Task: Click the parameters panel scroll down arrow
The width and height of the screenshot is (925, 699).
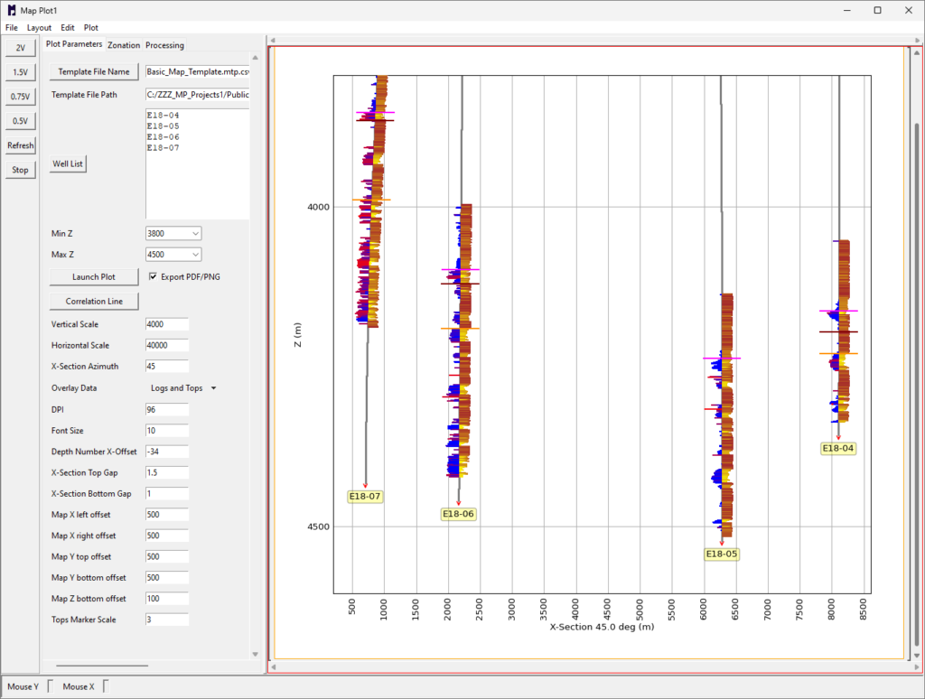Action: point(255,654)
